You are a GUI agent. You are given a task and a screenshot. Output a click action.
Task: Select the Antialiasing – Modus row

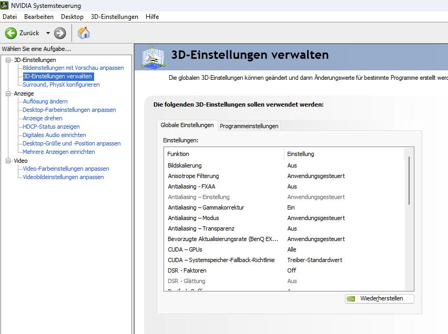(284, 218)
